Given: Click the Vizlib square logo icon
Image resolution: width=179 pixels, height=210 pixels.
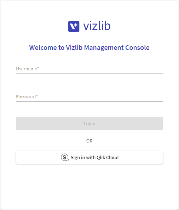Looking at the screenshot, I should click(x=74, y=26).
